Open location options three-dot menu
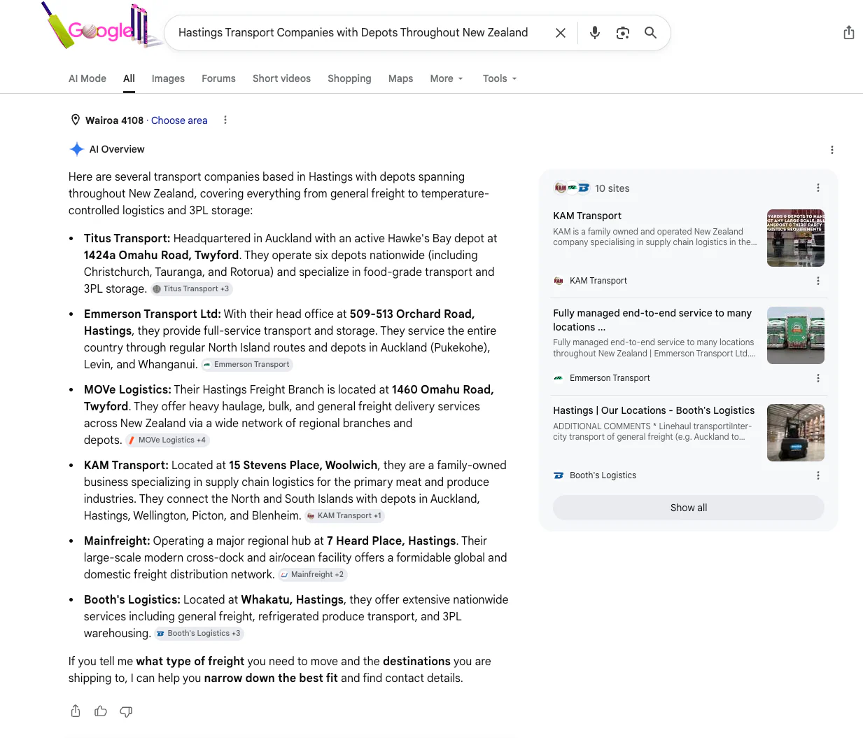 point(225,120)
